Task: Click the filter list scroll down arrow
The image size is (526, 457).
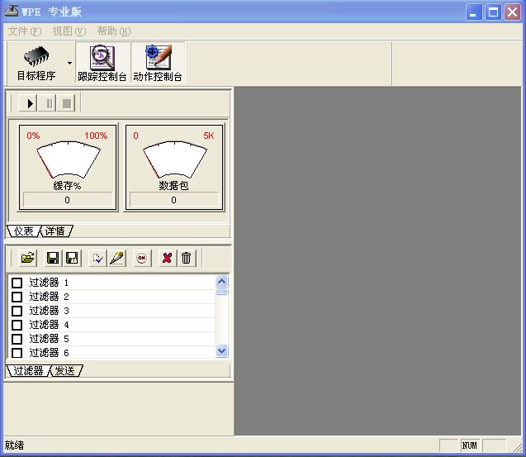Action: click(222, 351)
